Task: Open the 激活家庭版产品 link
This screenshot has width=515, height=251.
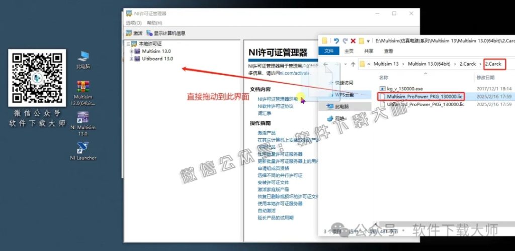Action: point(273,189)
